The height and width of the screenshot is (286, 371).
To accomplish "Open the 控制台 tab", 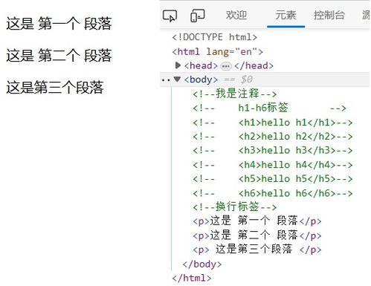I will 329,15.
